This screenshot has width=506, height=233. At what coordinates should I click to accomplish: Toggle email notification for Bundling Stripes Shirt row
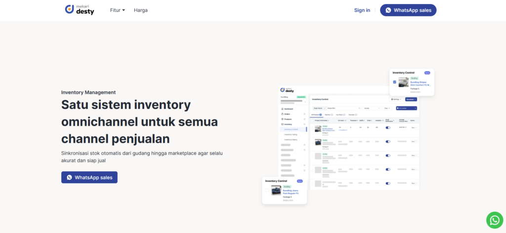click(x=388, y=128)
